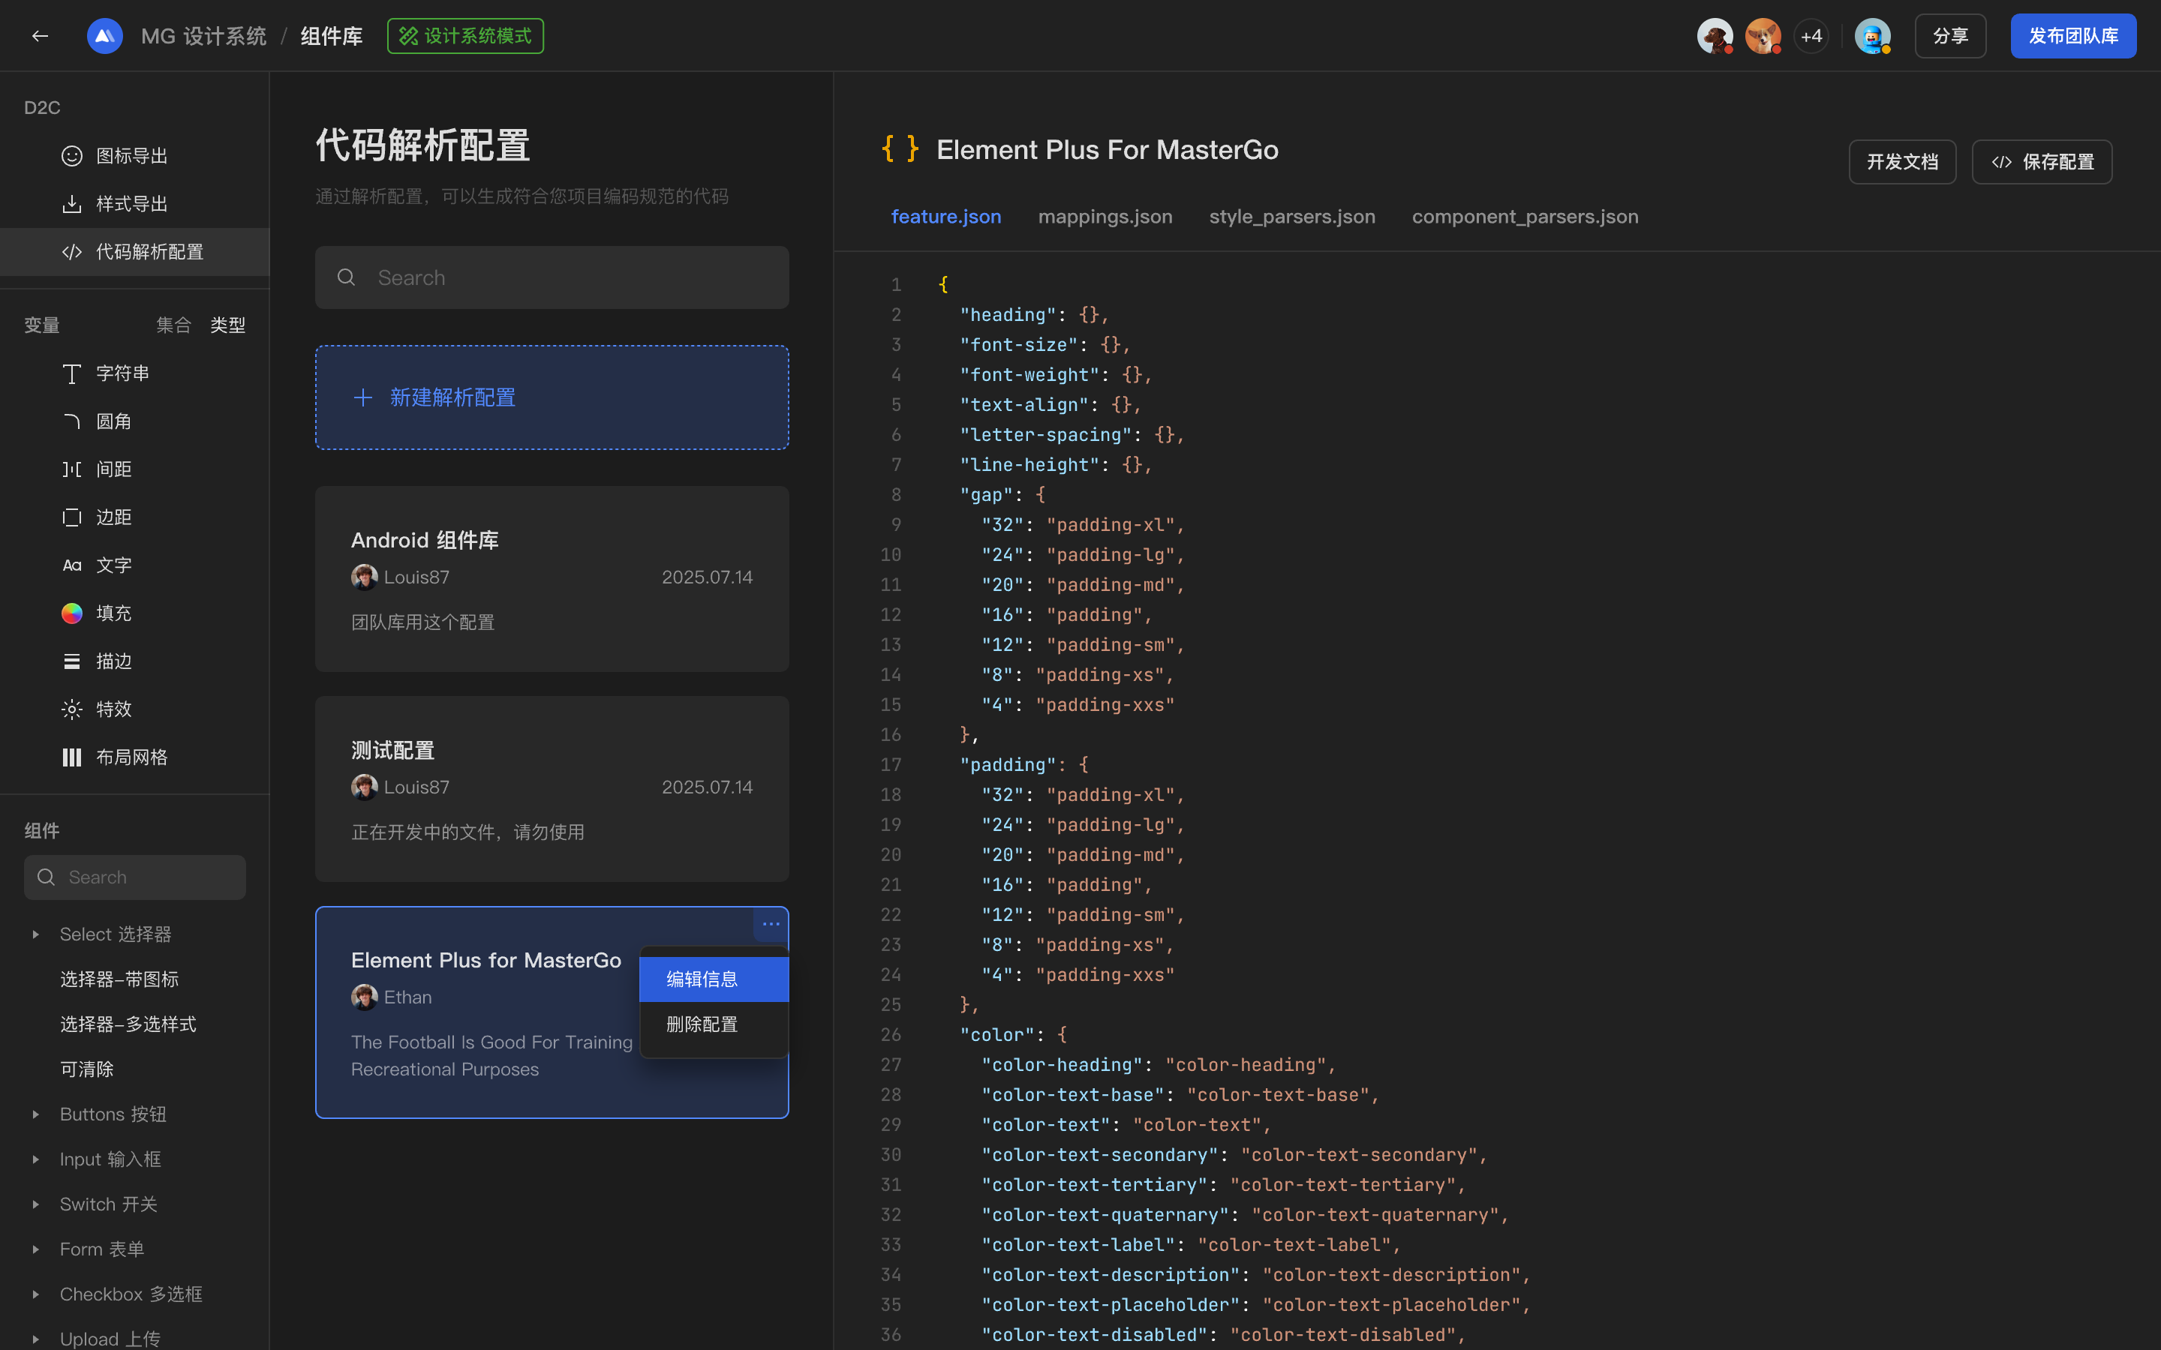The width and height of the screenshot is (2161, 1350).
Task: Click the MG 设计系统 breadcrumb
Action: tap(203, 36)
